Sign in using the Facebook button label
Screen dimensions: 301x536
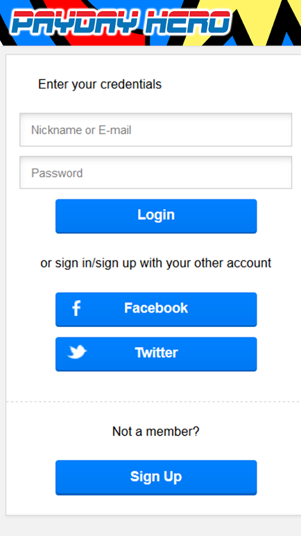point(156,308)
